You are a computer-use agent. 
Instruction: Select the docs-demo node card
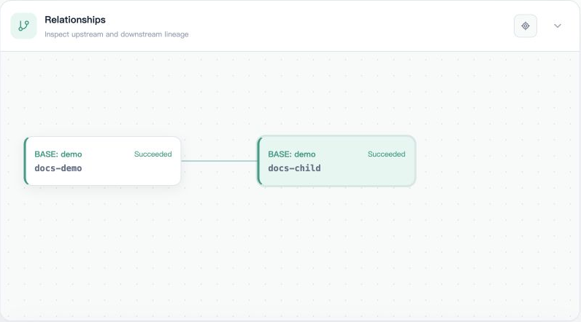(x=102, y=161)
